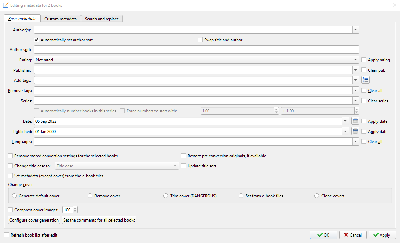
Task: Open the tag editor icon beside Add tags
Action: coord(366,80)
